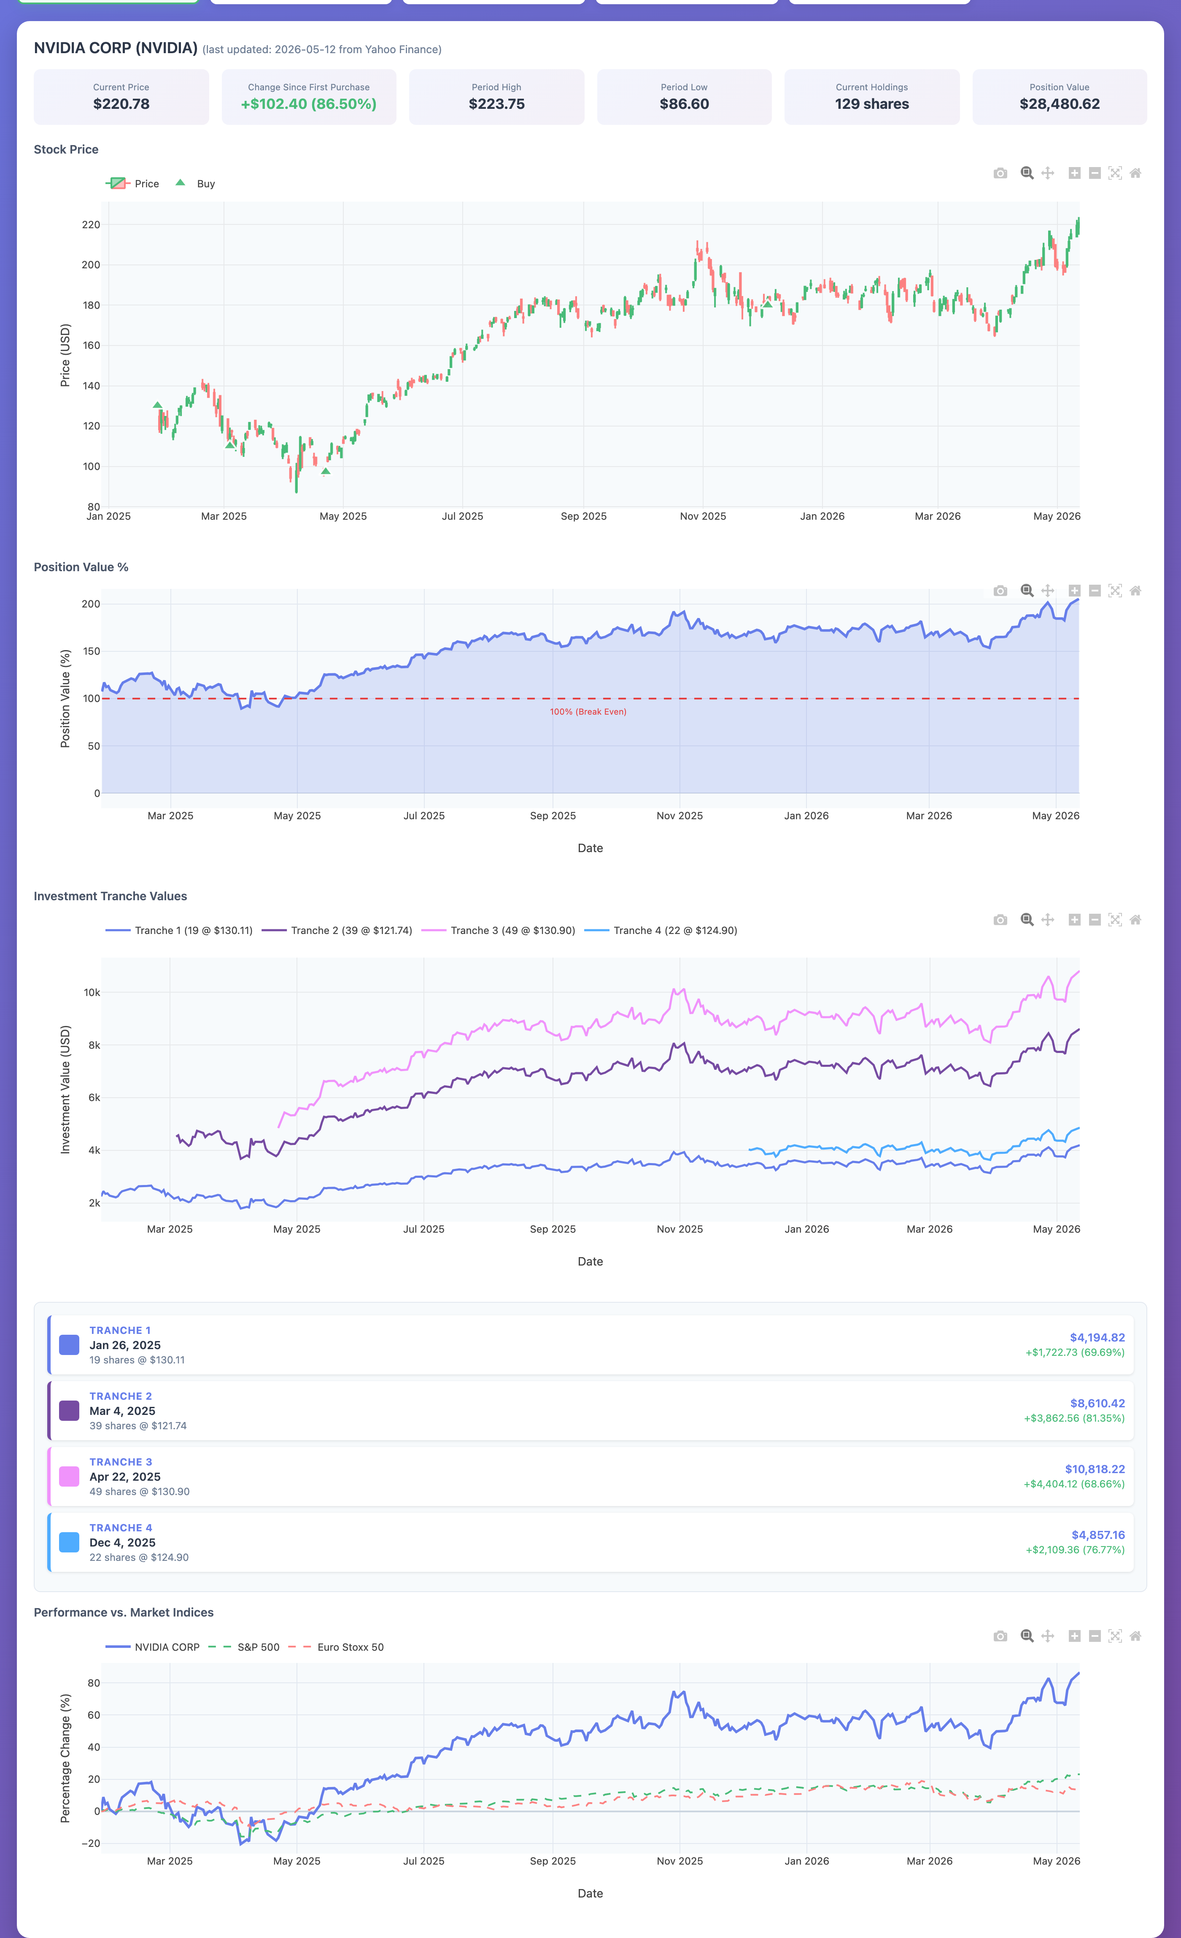Download Stock Price chart as PNG camera icon
This screenshot has height=1938, width=1181.
(1000, 173)
